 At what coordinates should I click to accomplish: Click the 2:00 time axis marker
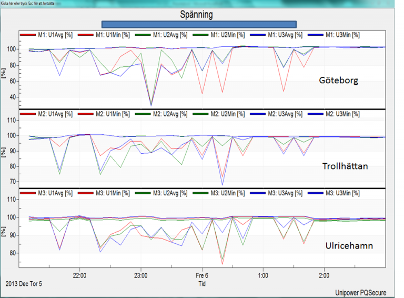(324, 275)
